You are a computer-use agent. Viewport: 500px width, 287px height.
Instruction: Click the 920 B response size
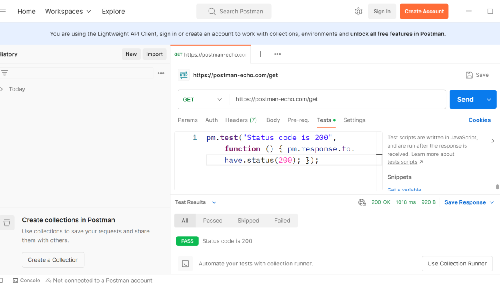coord(428,202)
